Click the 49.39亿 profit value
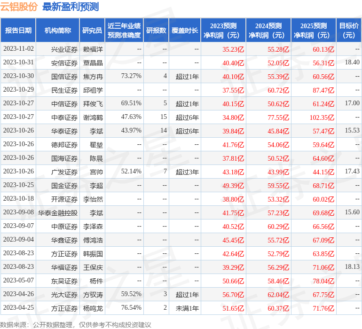Viewport: 362px width, 329px height. pos(233,186)
